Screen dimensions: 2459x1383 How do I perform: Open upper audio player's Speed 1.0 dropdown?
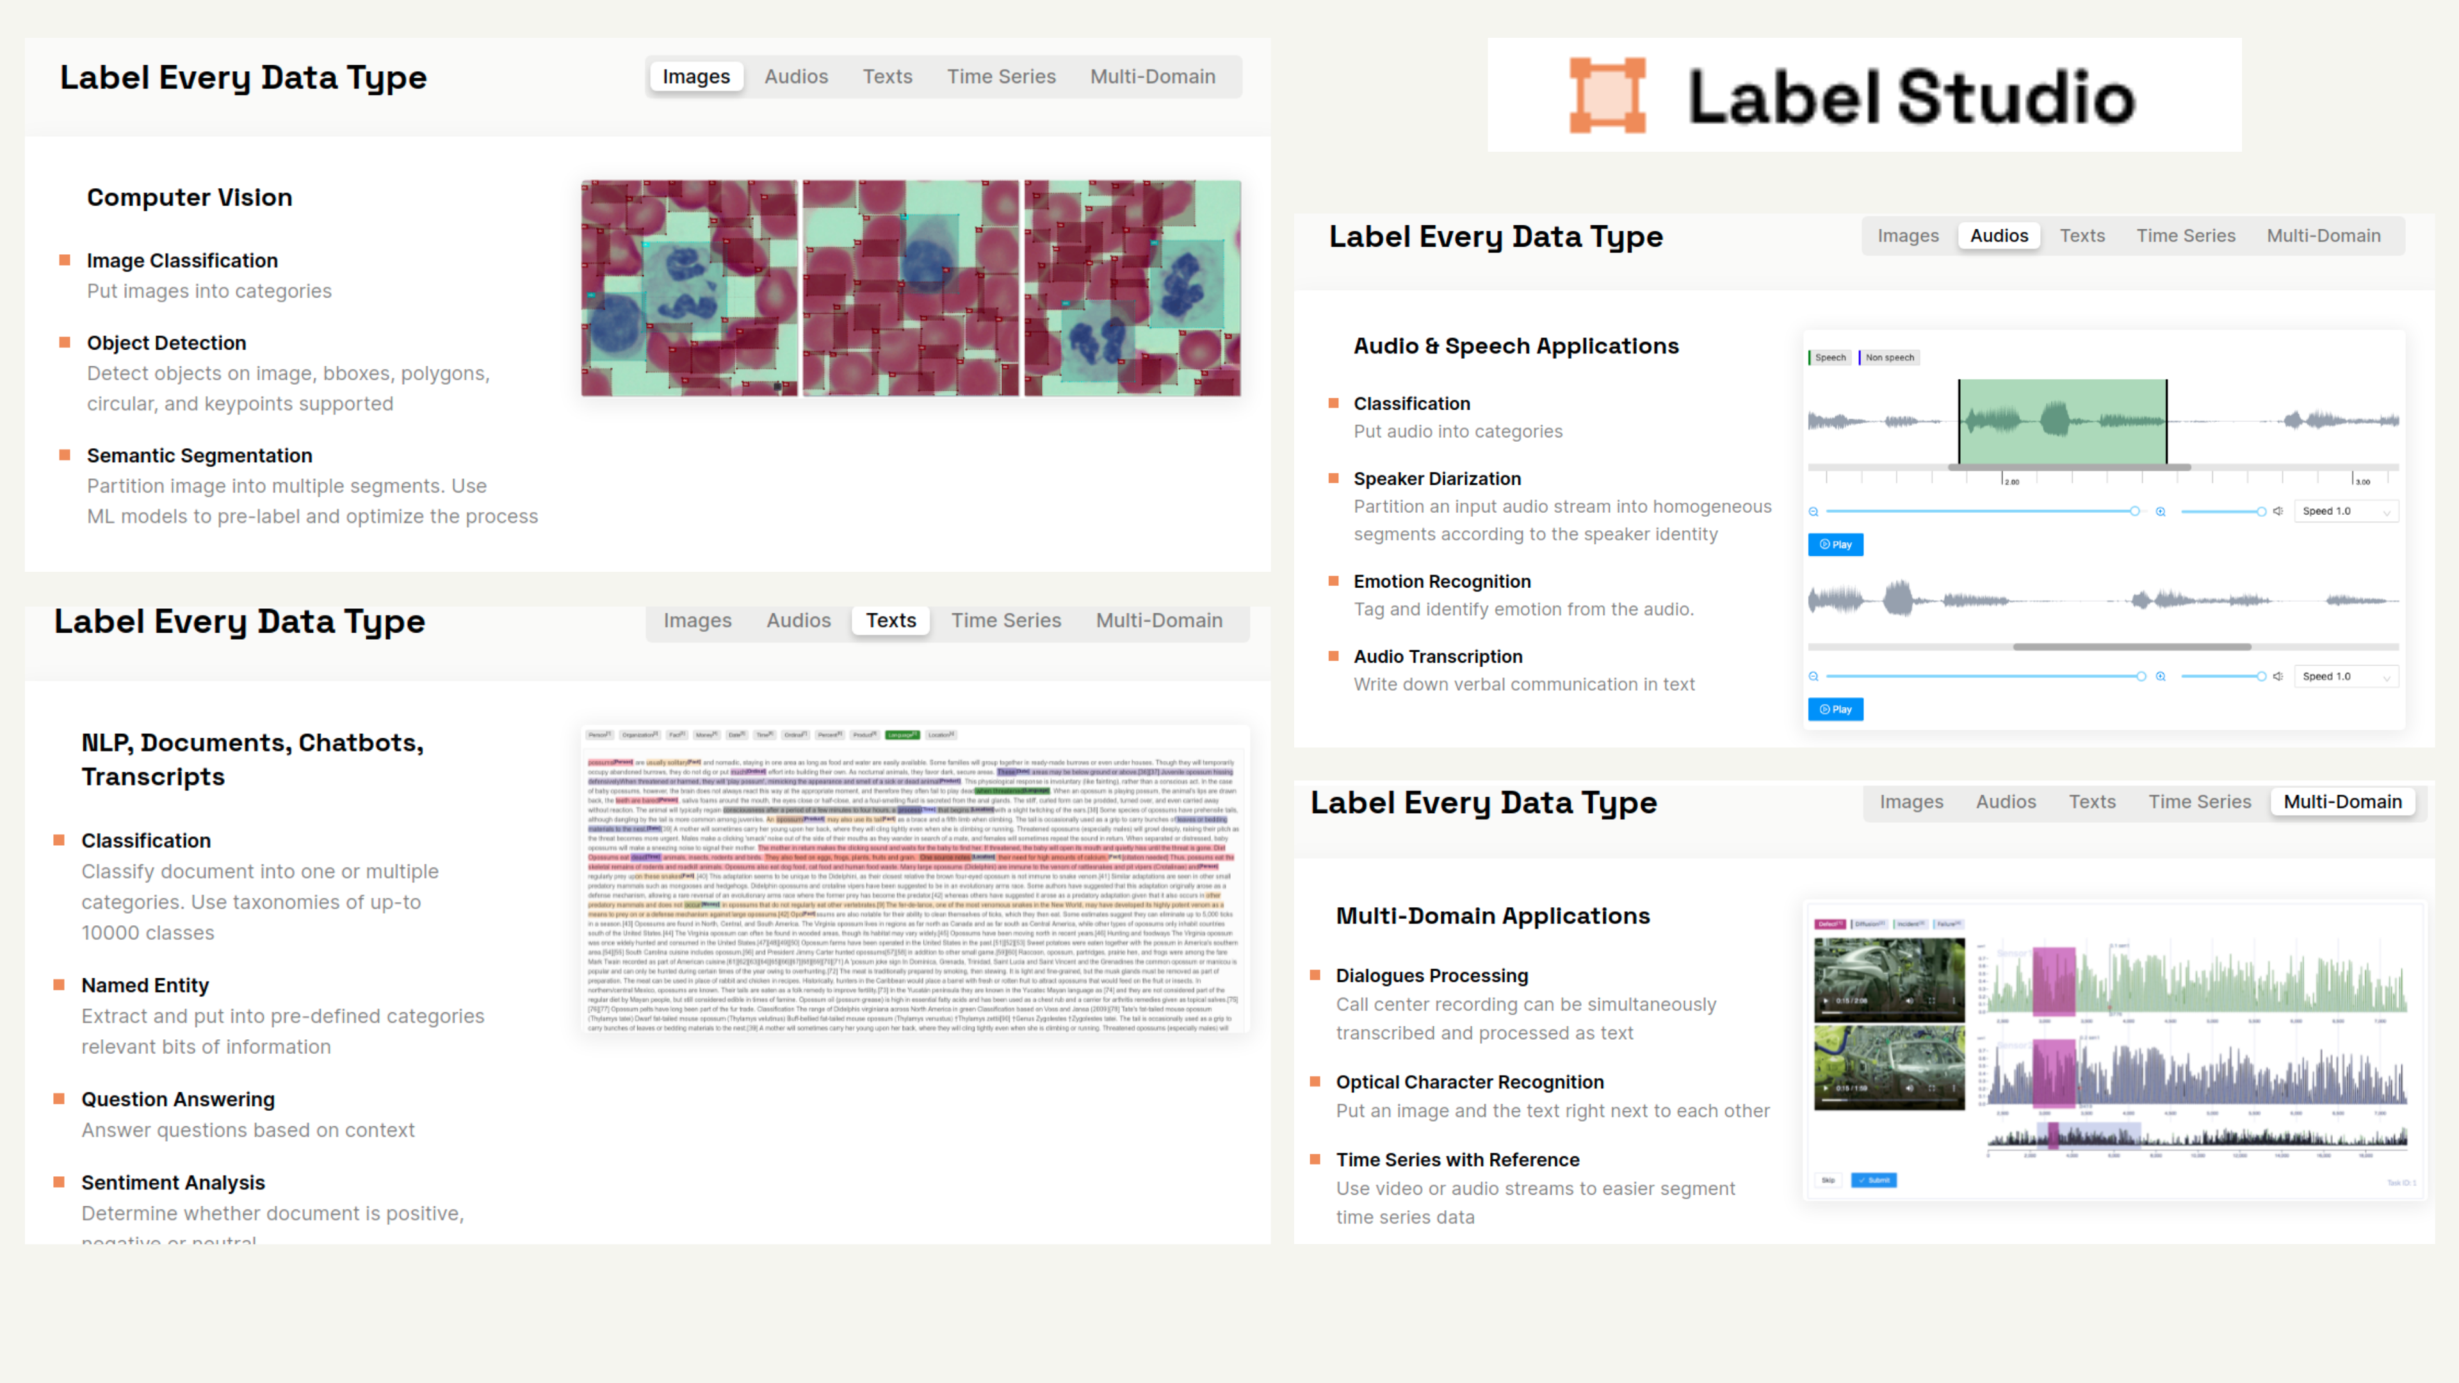(2346, 512)
